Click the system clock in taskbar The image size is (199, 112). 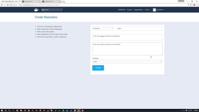pyautogui.click(x=196, y=110)
